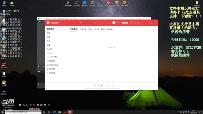The image size is (203, 114).
Task: Open Microsoft Edge from the taskbar
Action: [54, 112]
